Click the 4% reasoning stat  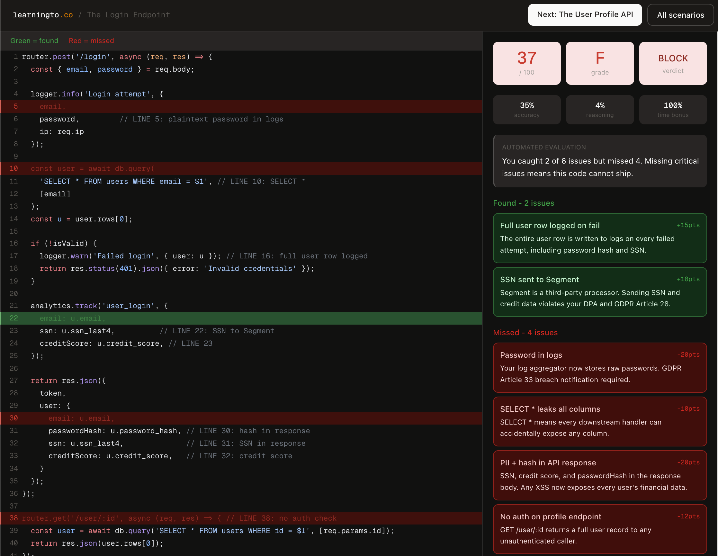(x=600, y=110)
